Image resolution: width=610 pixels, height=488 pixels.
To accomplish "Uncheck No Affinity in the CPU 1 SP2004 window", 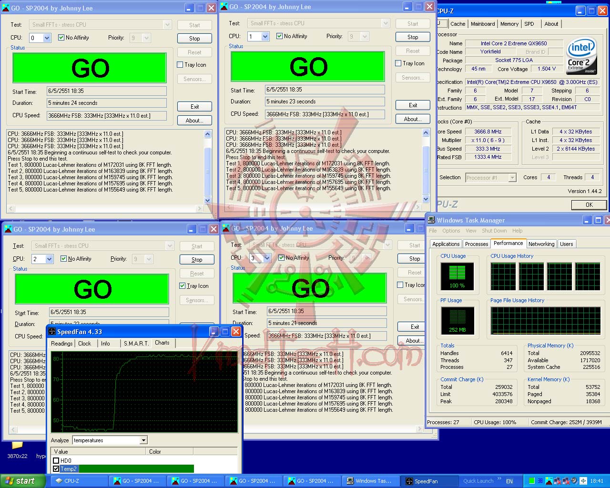I will click(279, 36).
